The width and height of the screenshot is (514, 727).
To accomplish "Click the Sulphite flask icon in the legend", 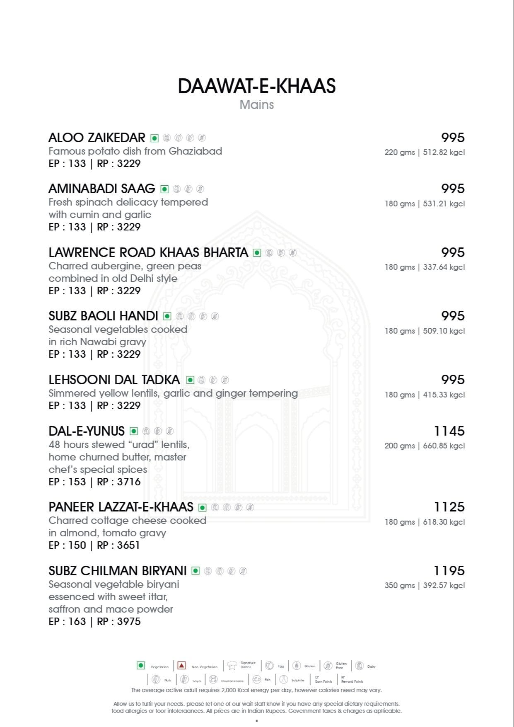I will point(284,679).
